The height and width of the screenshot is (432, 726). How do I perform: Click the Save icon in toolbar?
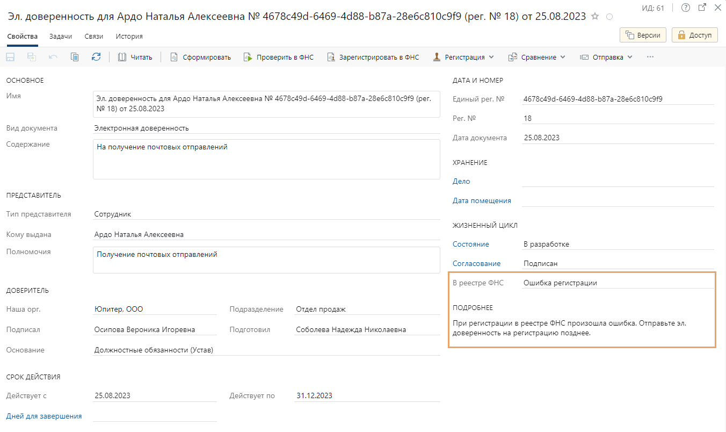click(10, 57)
